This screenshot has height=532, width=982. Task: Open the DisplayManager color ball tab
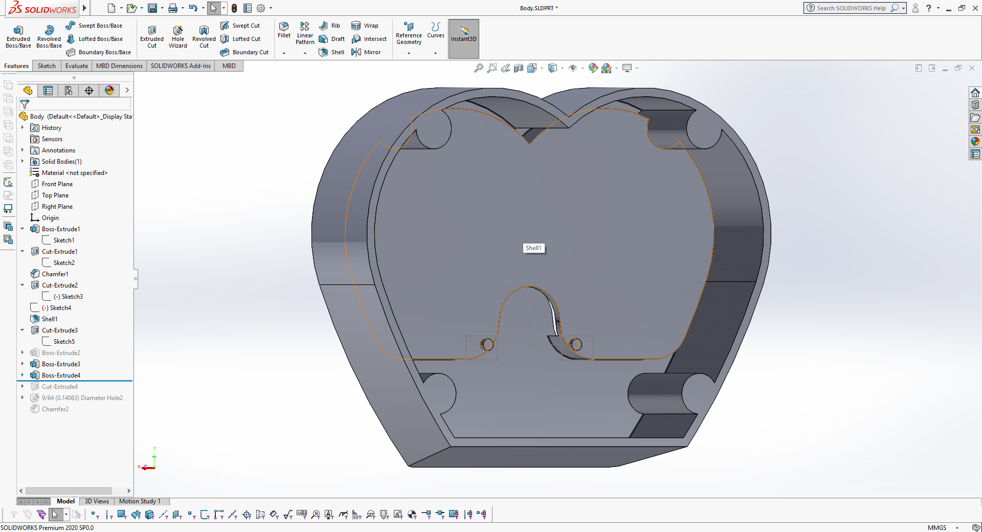(x=109, y=91)
